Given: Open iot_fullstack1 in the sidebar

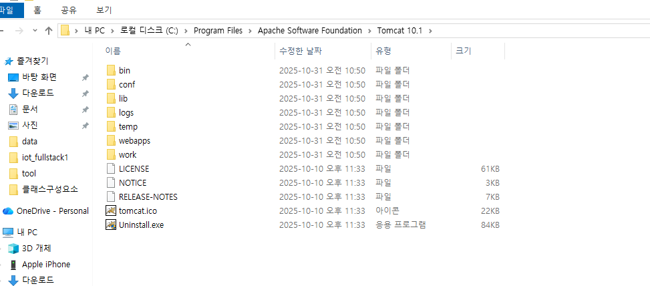Looking at the screenshot, I should click(x=47, y=158).
